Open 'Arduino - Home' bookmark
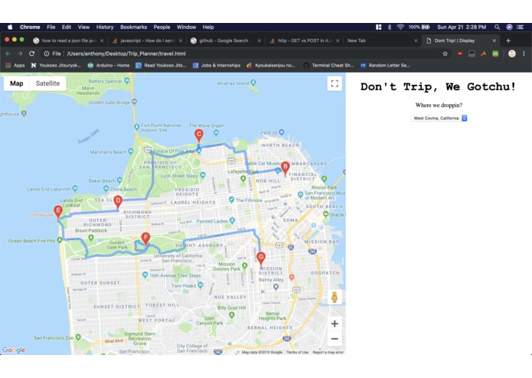The width and height of the screenshot is (532, 378). point(109,66)
